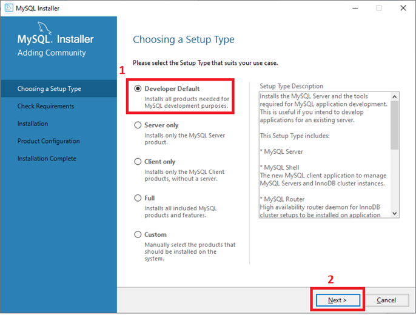Close the MySQL Installer window

(x=403, y=8)
